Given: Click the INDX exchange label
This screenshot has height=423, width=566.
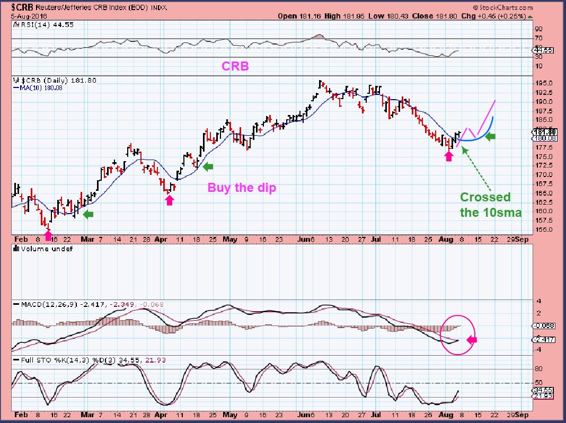Looking at the screenshot, I should pos(159,7).
